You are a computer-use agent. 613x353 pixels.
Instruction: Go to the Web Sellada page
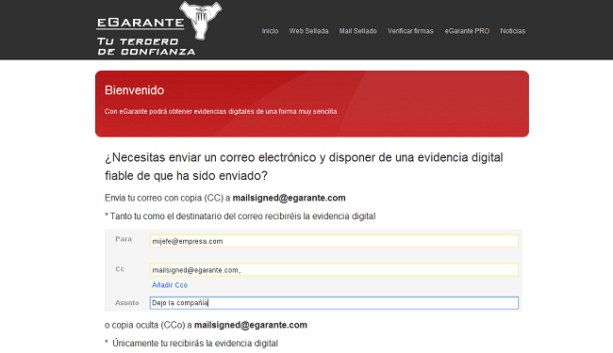(308, 31)
